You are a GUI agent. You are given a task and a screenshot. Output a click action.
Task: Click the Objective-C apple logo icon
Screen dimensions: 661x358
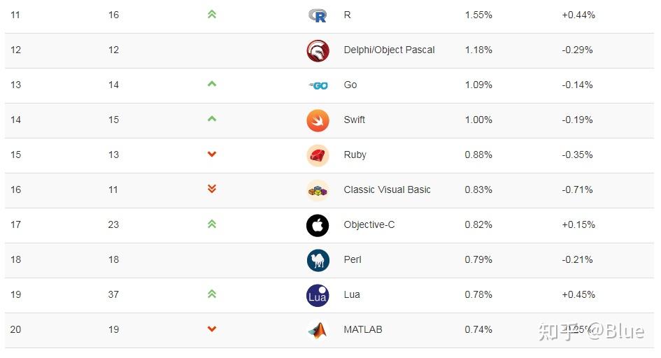[318, 225]
